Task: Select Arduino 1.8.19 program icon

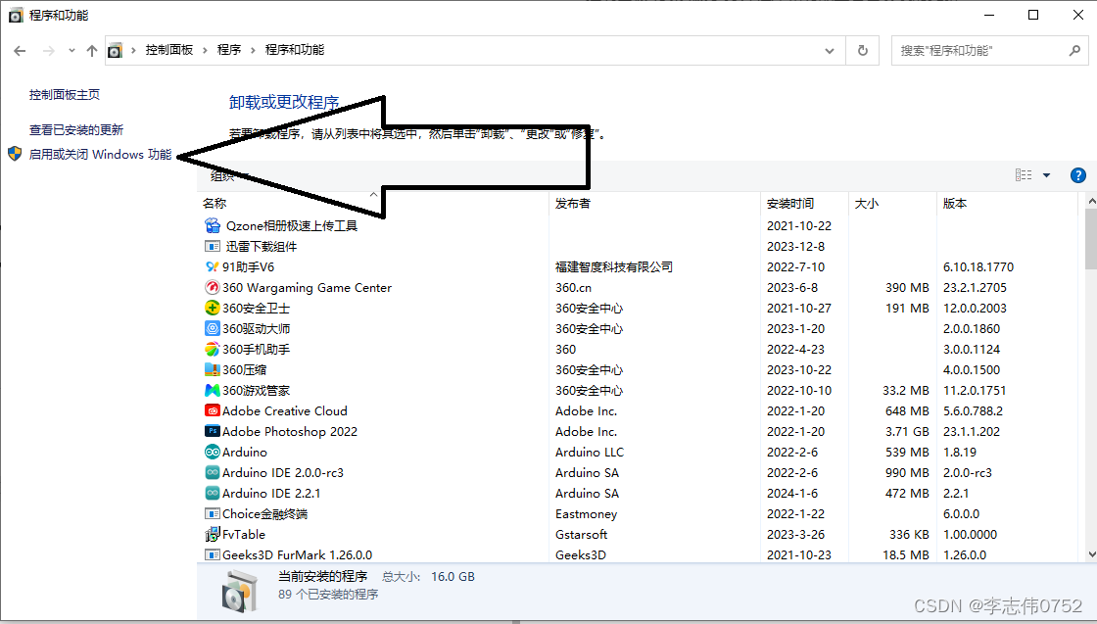Action: (212, 452)
